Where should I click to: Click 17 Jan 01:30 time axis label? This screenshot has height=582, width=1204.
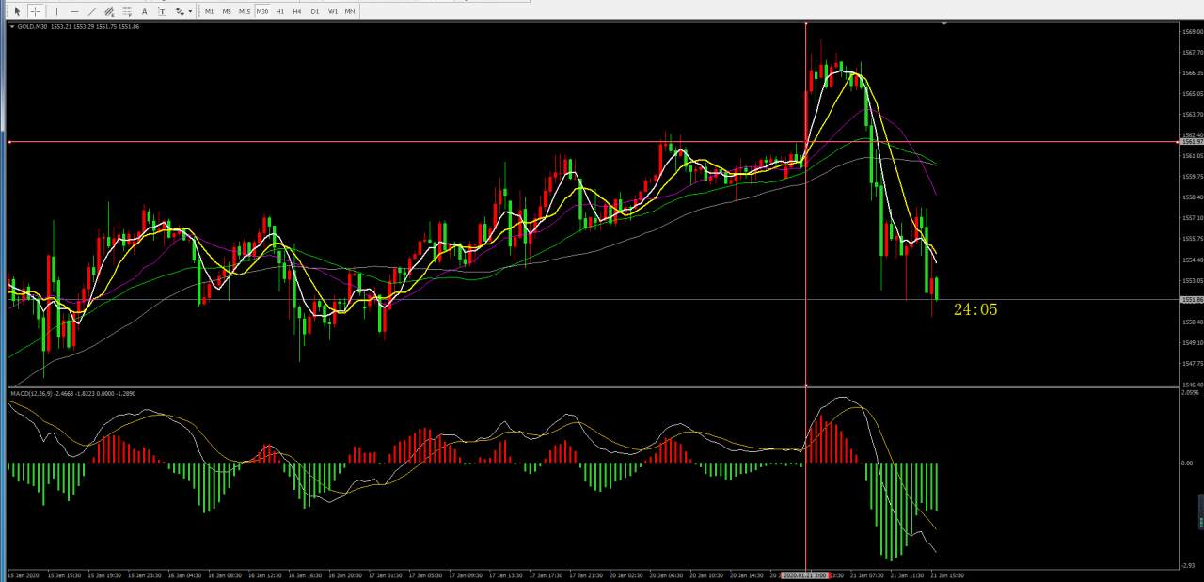click(387, 574)
